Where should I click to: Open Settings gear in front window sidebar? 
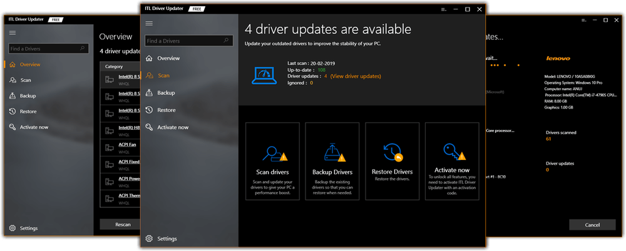(149, 239)
